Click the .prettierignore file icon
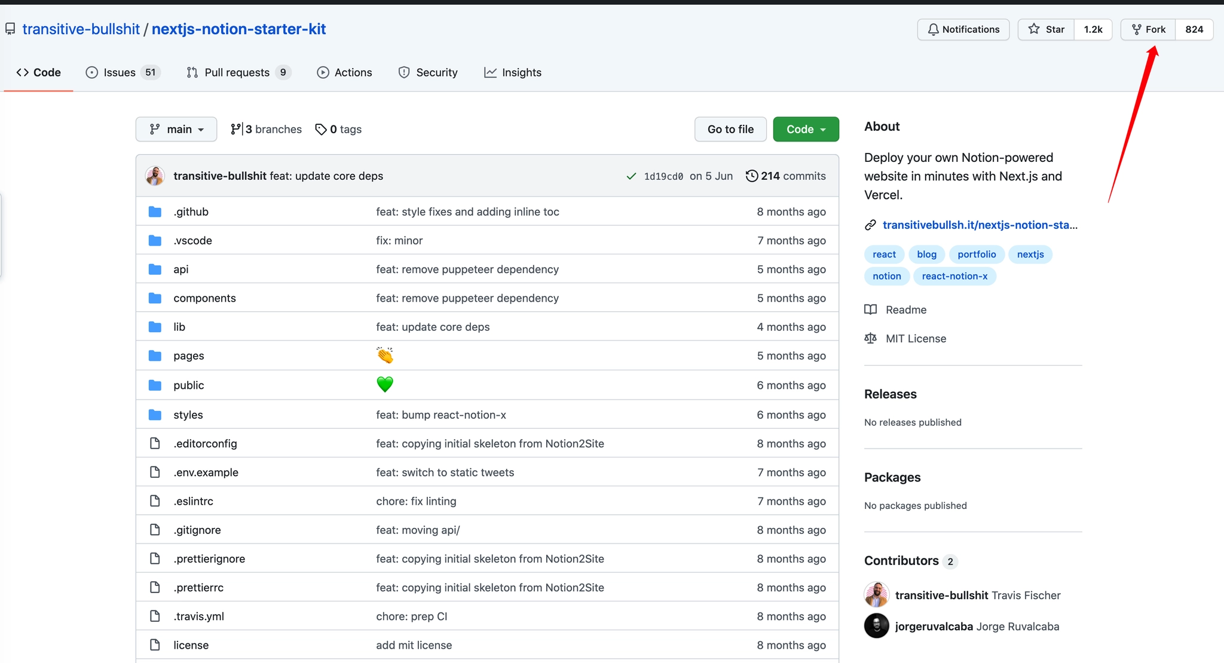 pos(155,558)
